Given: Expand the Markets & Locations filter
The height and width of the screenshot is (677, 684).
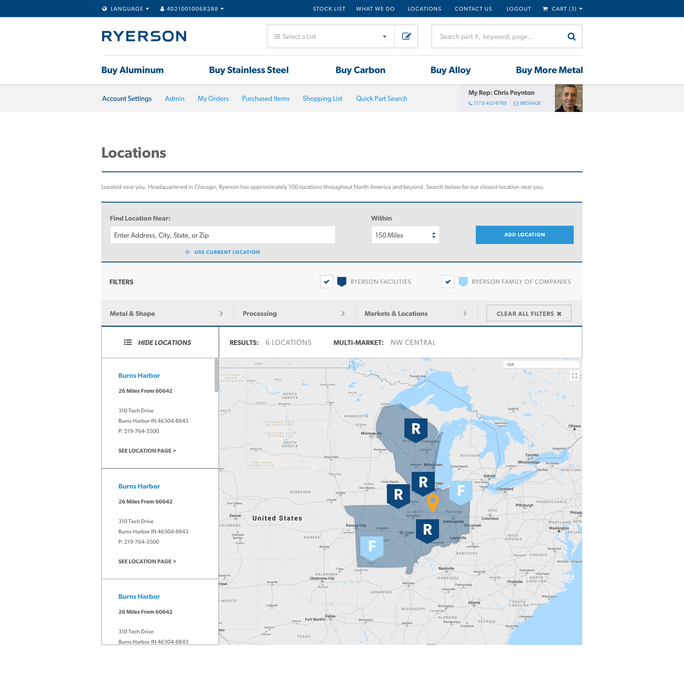Looking at the screenshot, I should 416,314.
